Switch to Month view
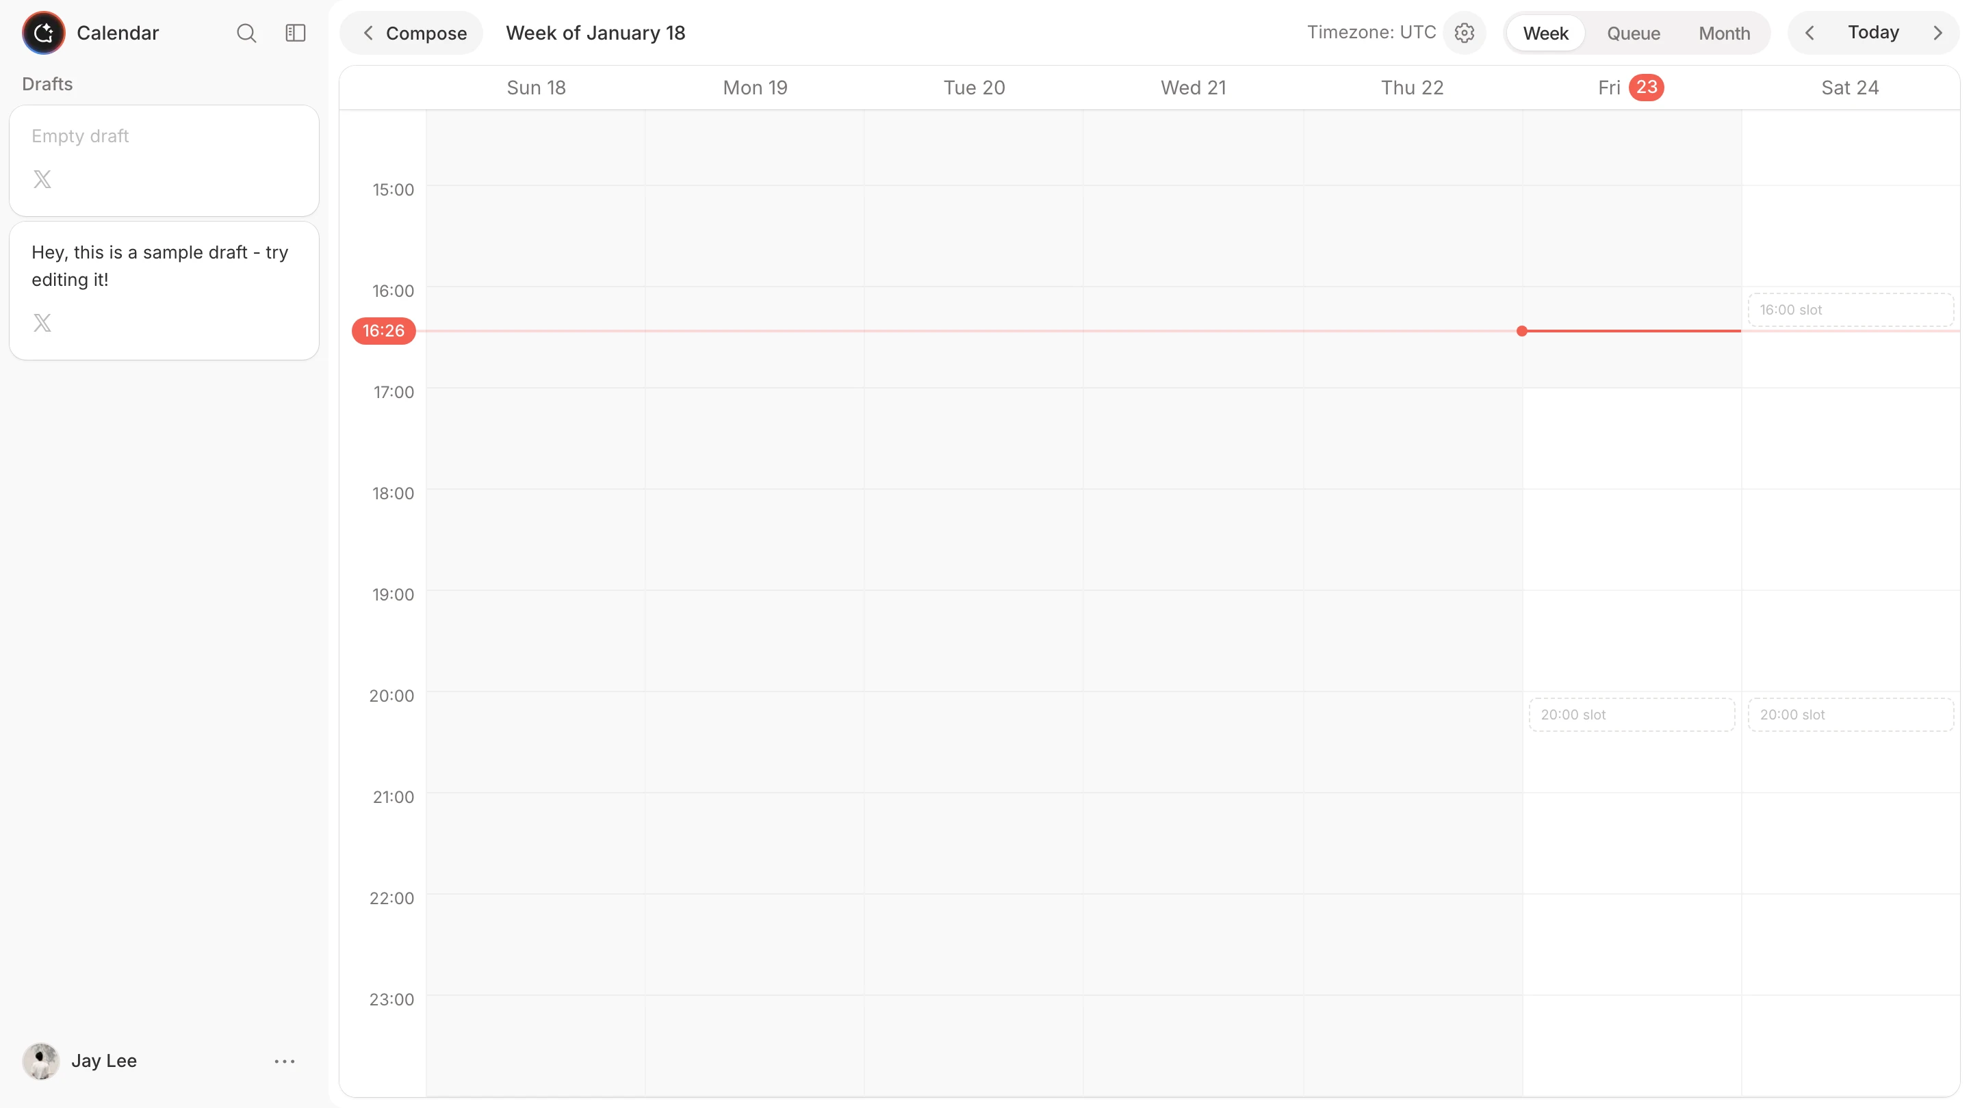Viewport: 1971px width, 1108px height. coord(1724,33)
